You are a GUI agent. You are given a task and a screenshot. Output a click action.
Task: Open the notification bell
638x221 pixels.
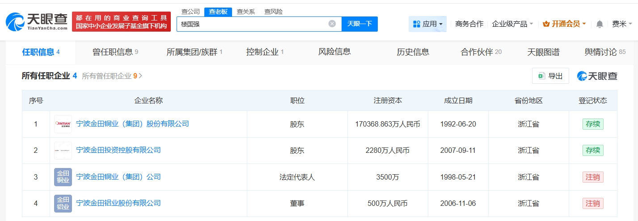[600, 24]
